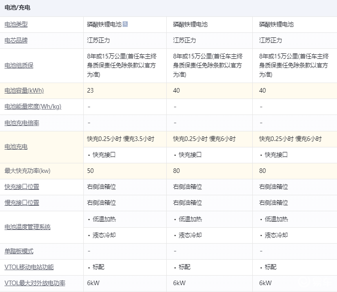
Task: Click the 最大快充功率(kw) row label
Action: 27,171
